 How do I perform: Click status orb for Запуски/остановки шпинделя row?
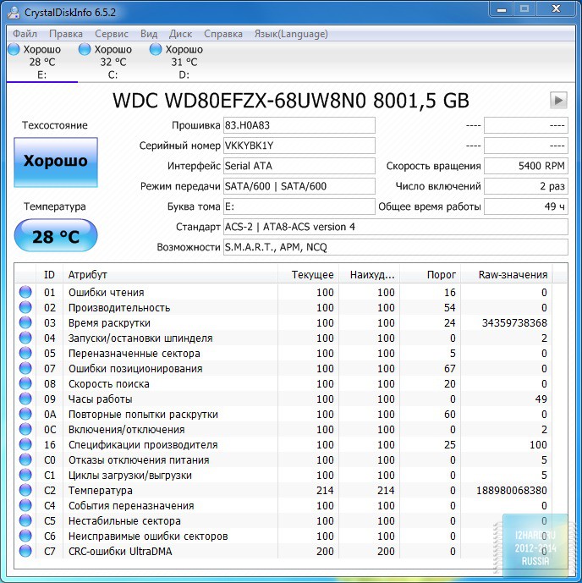(x=25, y=338)
